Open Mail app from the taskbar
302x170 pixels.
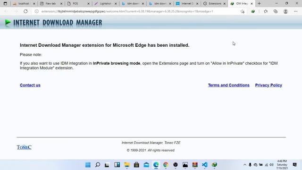coord(146,165)
